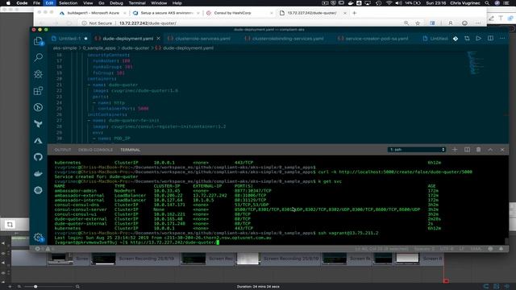Switch to the Untitled-1 editor tab
Screen dimensions: 516x290
[x=70, y=39]
